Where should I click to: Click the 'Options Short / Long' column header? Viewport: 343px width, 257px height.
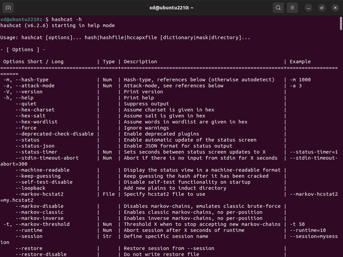(x=33, y=62)
